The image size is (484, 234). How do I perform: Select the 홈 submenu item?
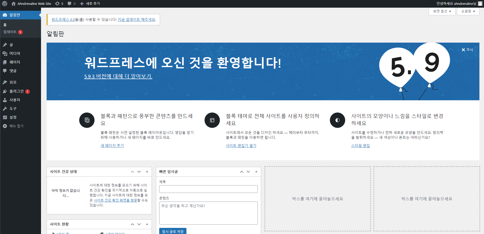5,25
